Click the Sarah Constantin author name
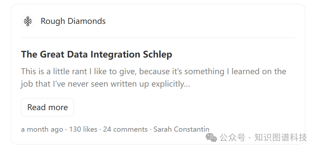Viewport: 317px width, 150px height. (181, 129)
